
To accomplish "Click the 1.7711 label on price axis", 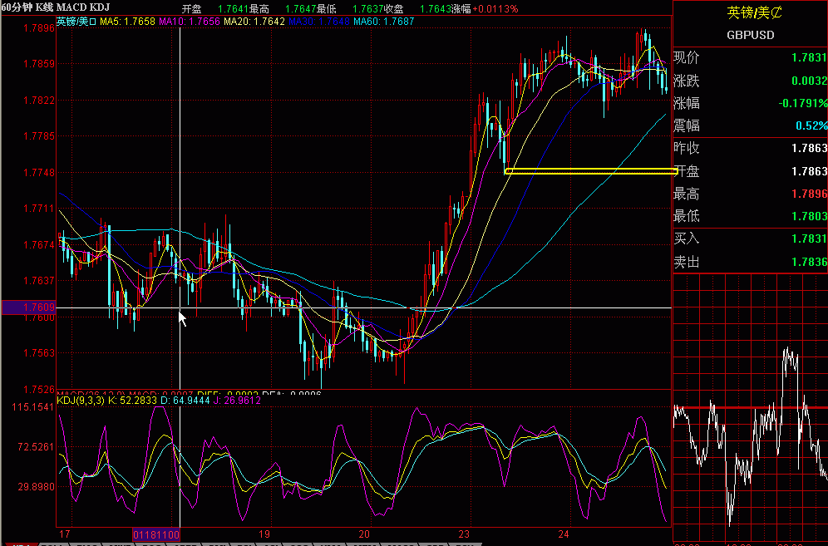I will (x=39, y=209).
